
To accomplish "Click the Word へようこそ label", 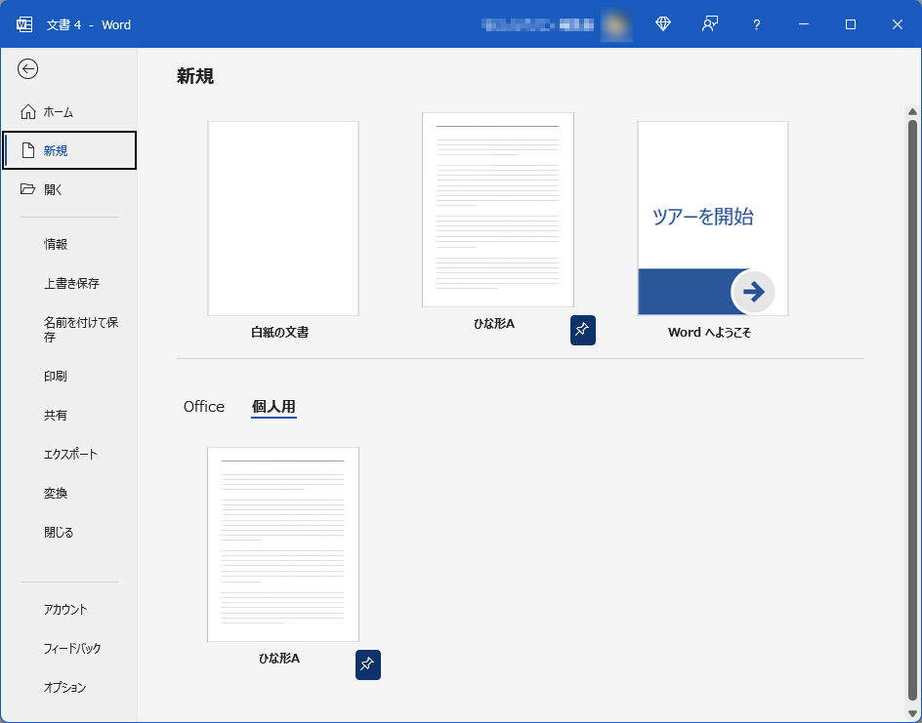I will [709, 332].
